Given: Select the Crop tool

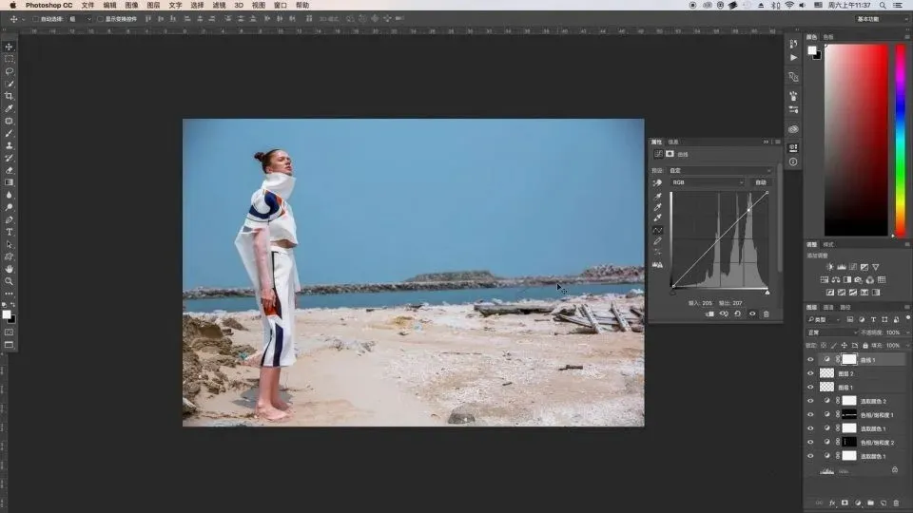Looking at the screenshot, I should 10,96.
